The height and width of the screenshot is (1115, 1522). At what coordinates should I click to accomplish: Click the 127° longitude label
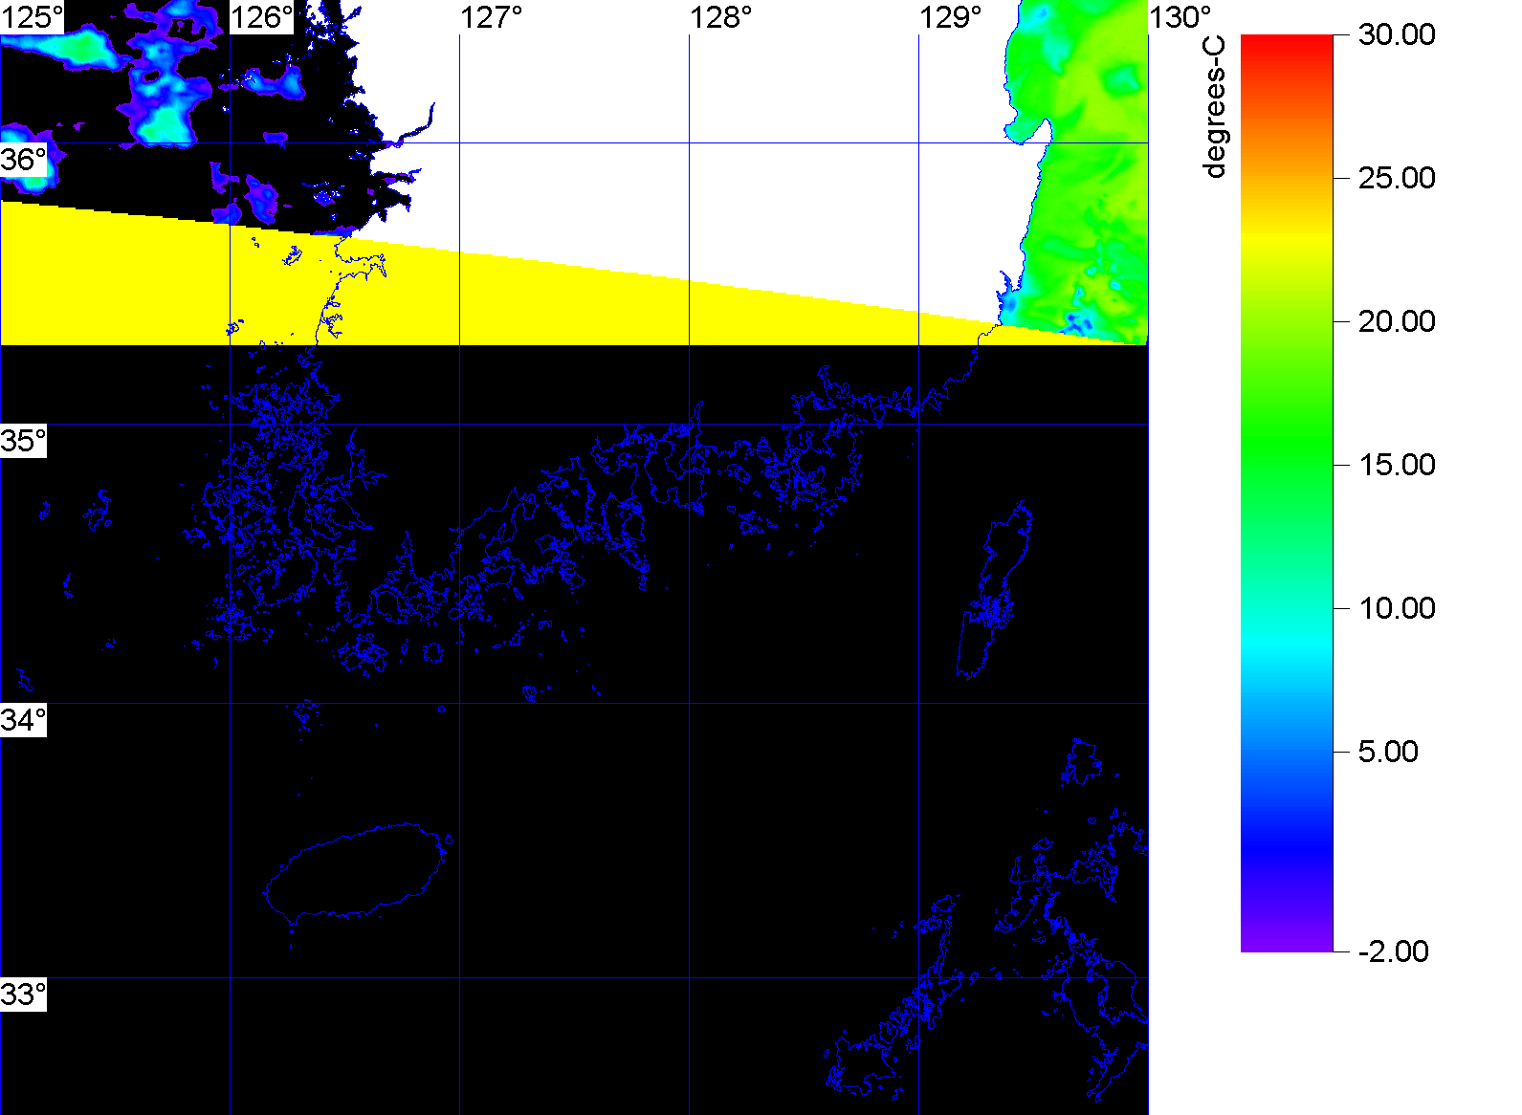coord(492,17)
